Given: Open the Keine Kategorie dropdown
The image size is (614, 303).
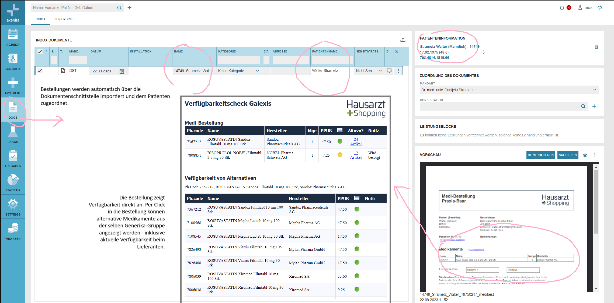Looking at the screenshot, I should tap(238, 71).
